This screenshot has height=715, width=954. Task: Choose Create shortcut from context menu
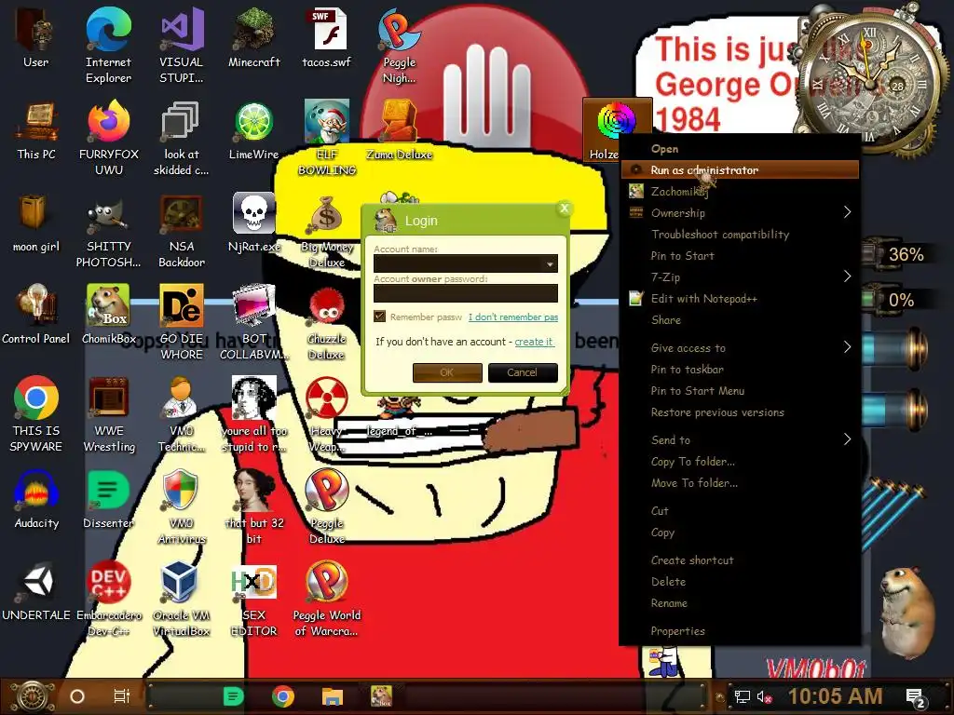coord(740,560)
